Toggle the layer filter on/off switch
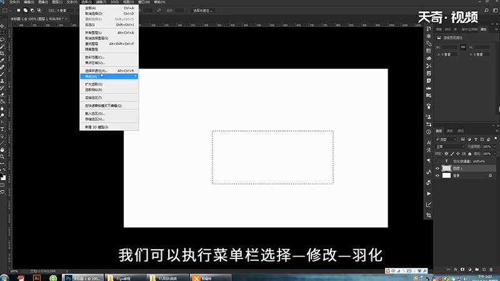The height and width of the screenshot is (281, 500). [x=495, y=139]
